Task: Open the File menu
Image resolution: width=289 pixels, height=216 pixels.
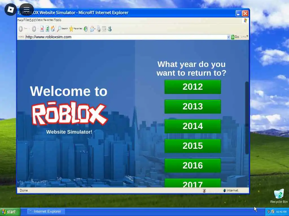Action: [26, 20]
